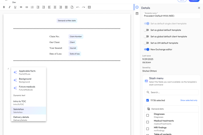203x135 pixels.
Task: Enable Set as global default template
Action: (x=146, y=30)
